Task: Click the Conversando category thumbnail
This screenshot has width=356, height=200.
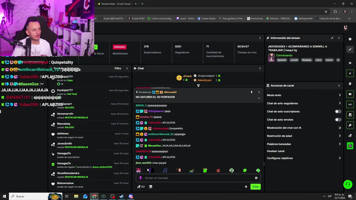Action: (x=271, y=57)
